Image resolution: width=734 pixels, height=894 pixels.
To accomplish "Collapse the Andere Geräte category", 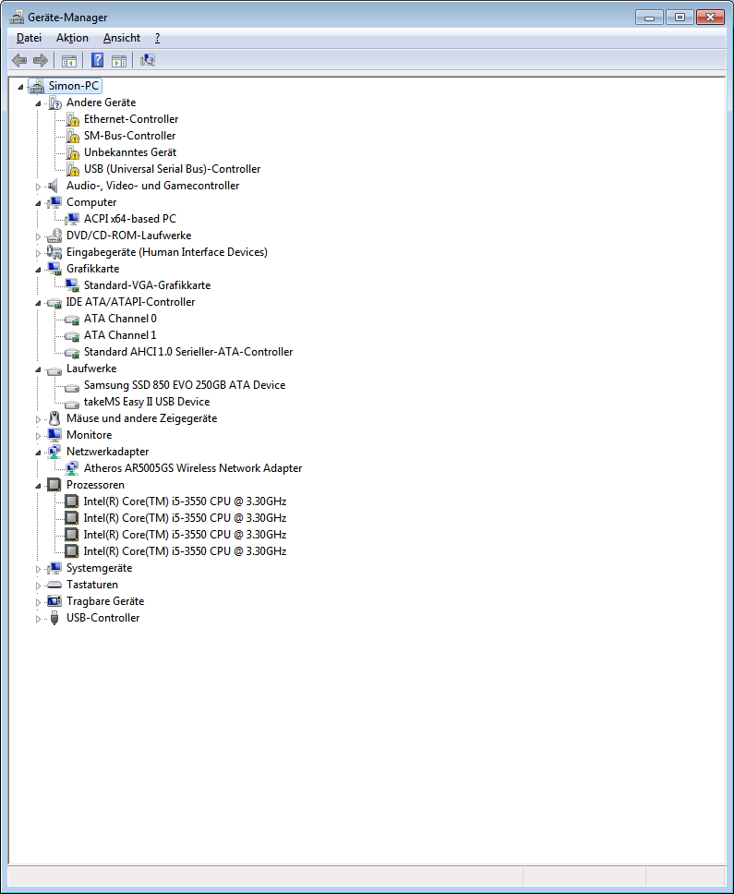I will point(38,103).
